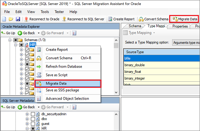The width and height of the screenshot is (200, 131).
Task: Toggle the db_securityadmin checkbox
Action: (33, 114)
